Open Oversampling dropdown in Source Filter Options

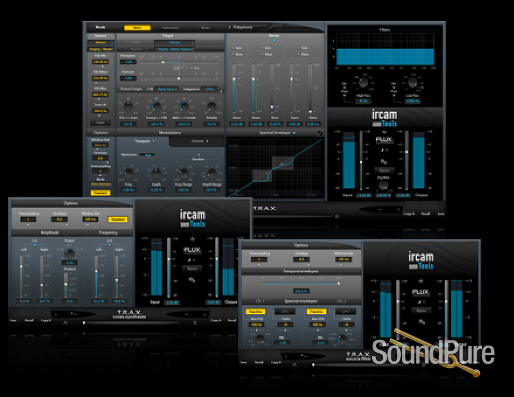click(x=259, y=259)
